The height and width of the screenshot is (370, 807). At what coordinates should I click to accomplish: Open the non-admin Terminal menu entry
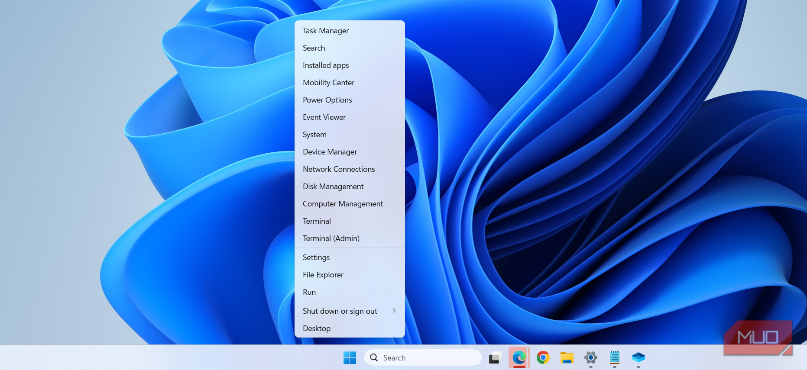[350, 221]
